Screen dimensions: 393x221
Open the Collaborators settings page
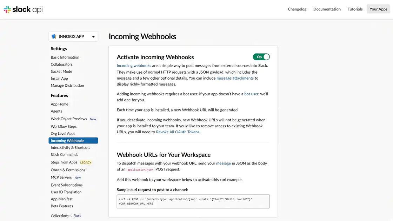(61, 65)
